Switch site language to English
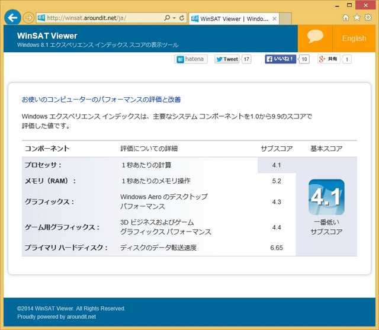The image size is (379, 330). coord(354,38)
